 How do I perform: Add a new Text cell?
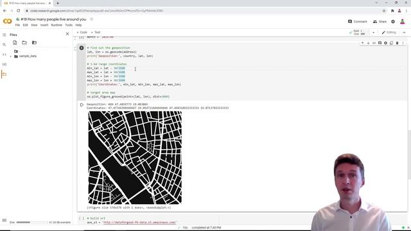[96, 32]
